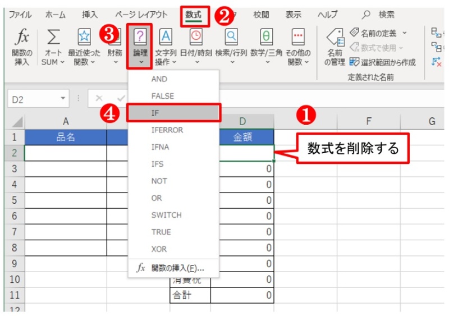449x316 pixels.
Task: Switch to the 校閲 tab
Action: tap(261, 15)
